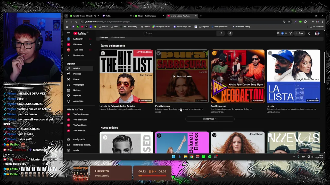Start voice search with the microphone icon
330x185 pixels.
230,33
